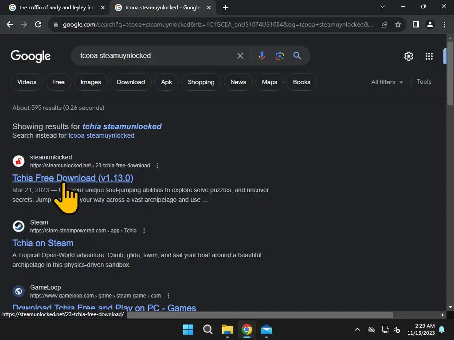The image size is (454, 340).
Task: Share this page using the share icon
Action: (384, 25)
